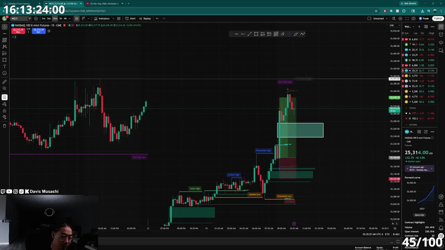The width and height of the screenshot is (445, 250).
Task: Remove objects with the trash icon
Action: click(x=5, y=126)
